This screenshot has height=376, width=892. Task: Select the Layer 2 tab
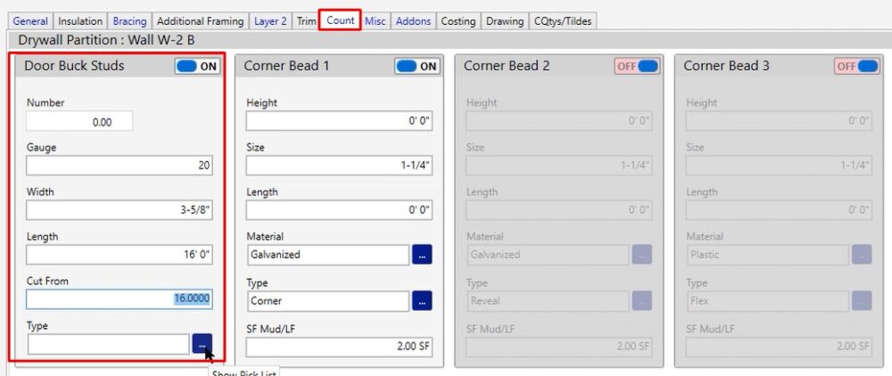click(270, 20)
